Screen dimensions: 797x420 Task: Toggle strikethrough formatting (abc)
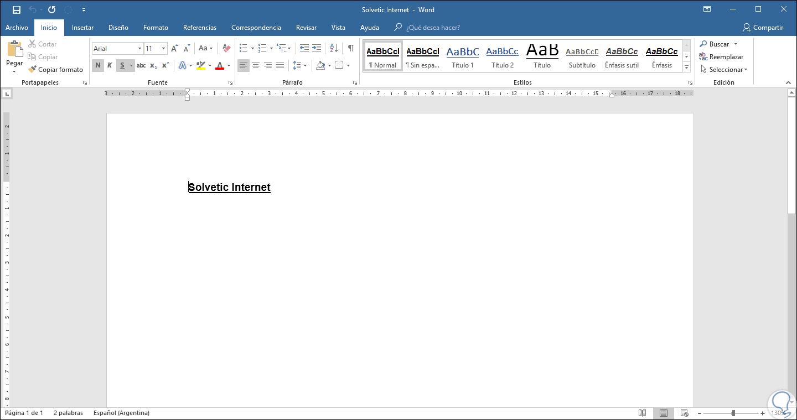[141, 66]
